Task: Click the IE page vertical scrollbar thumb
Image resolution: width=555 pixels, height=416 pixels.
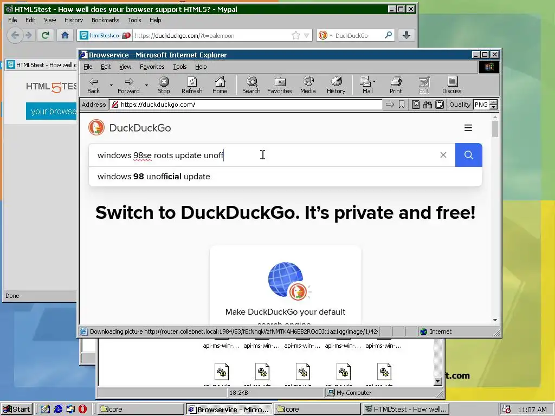Action: [495, 129]
